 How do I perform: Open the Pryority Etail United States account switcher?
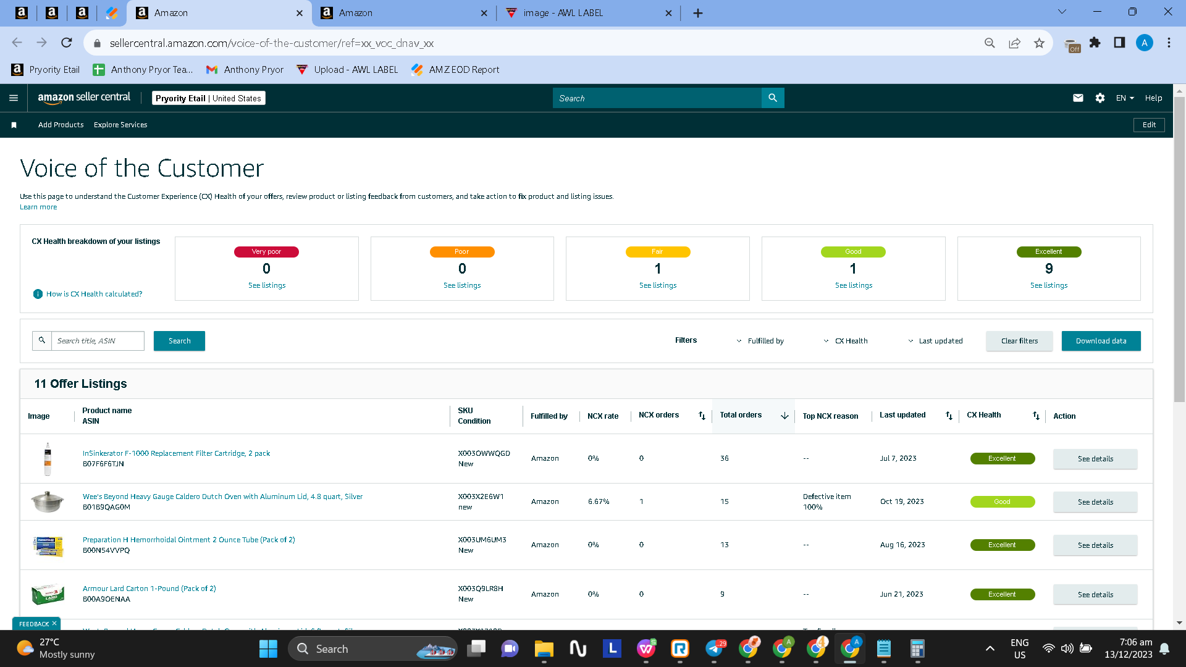pos(209,98)
